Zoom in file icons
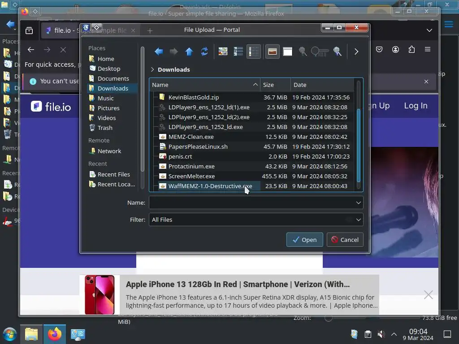 [x=338, y=52]
